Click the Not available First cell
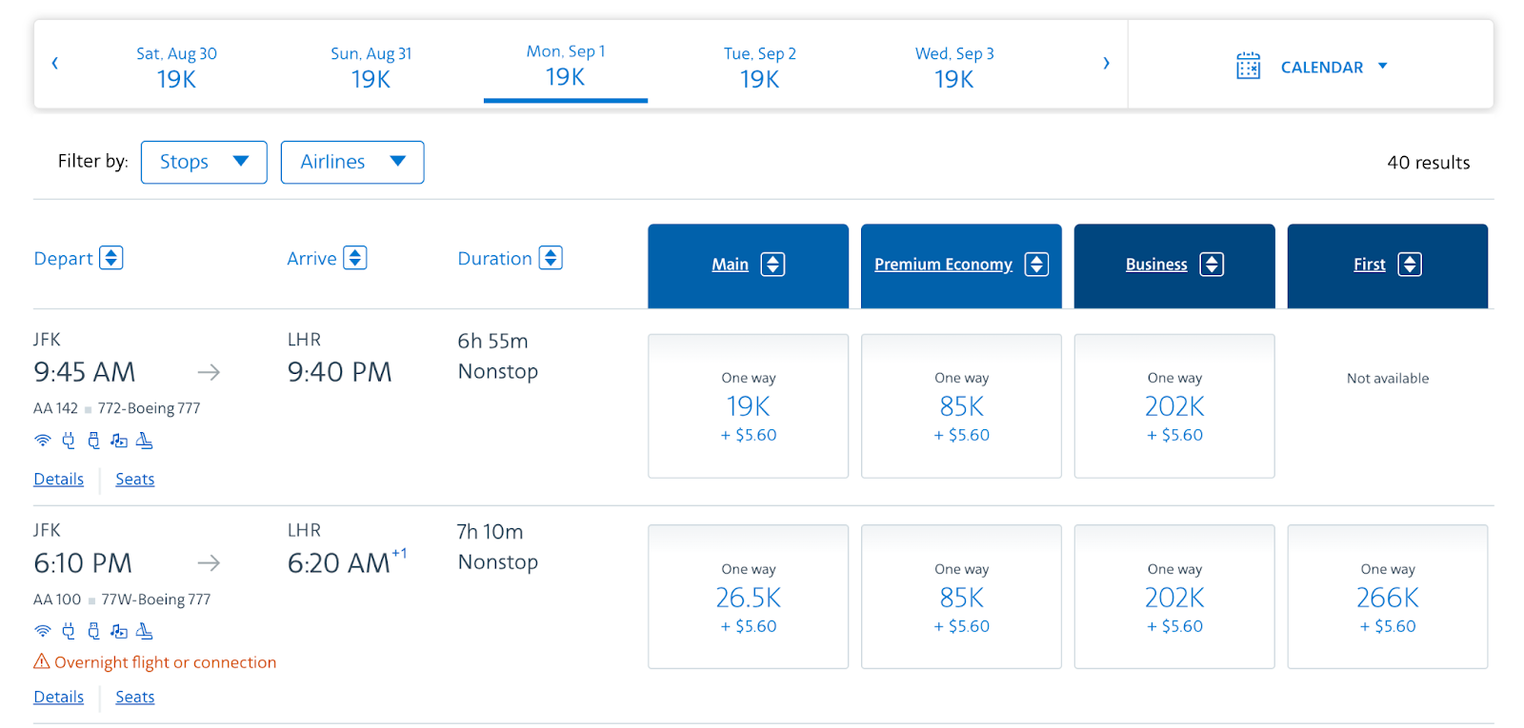The width and height of the screenshot is (1524, 728). pos(1388,379)
